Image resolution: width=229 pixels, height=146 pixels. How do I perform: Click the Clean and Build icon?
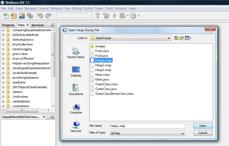coord(106,16)
